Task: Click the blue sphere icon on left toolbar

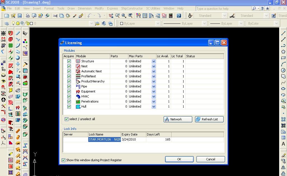Action: 18,58
